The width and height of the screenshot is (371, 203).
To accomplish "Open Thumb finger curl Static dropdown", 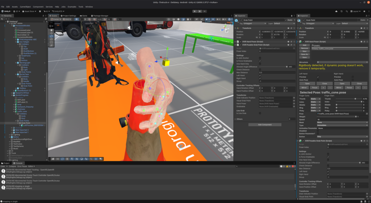I will point(316,99).
